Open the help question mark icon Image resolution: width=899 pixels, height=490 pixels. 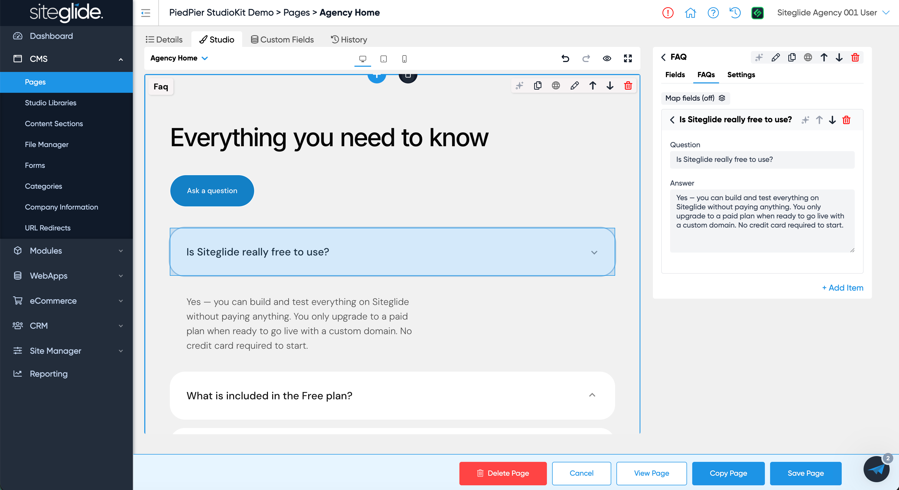[713, 13]
